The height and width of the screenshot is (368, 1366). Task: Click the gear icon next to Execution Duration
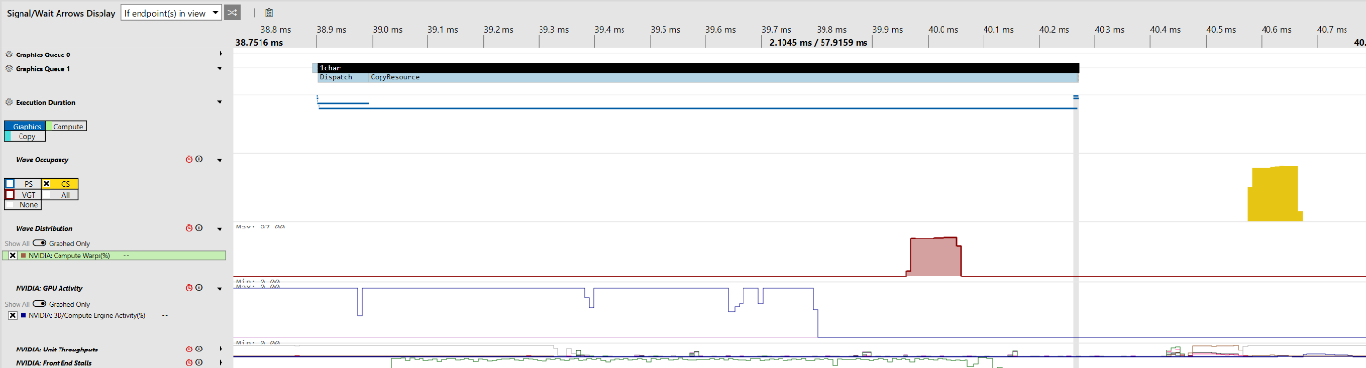point(9,102)
